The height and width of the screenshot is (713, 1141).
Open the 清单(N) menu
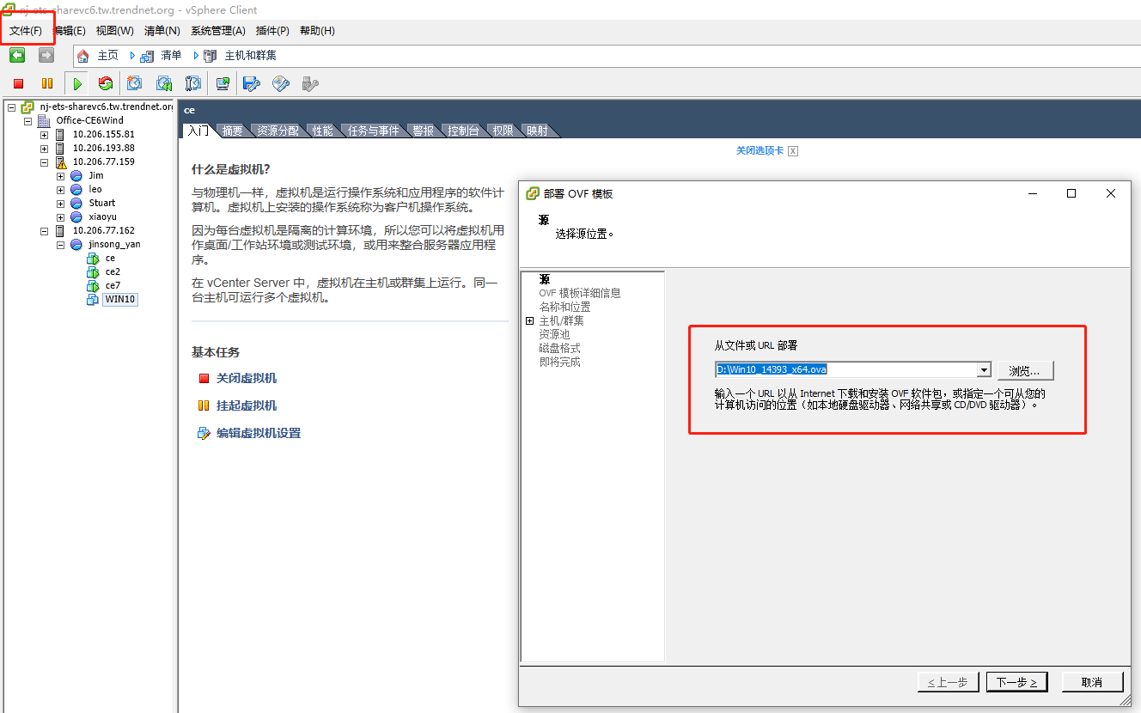click(x=162, y=31)
